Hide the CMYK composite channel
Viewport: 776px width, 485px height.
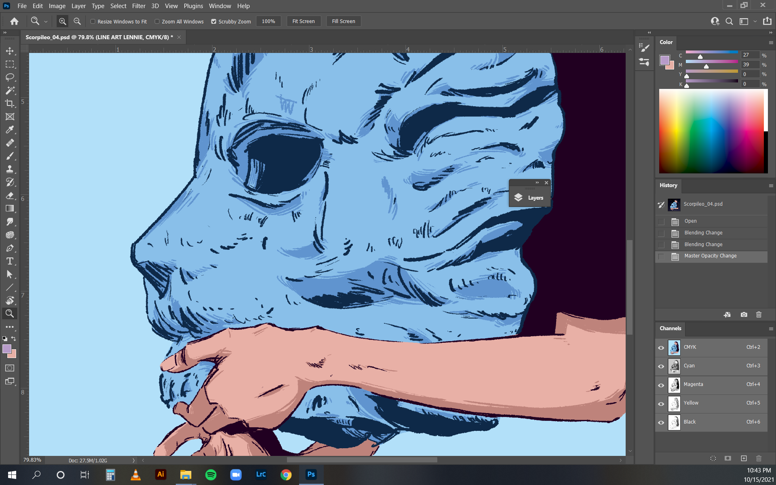click(661, 348)
